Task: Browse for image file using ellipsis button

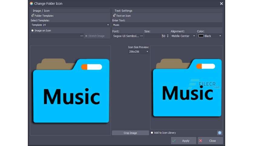Action: click(x=82, y=36)
